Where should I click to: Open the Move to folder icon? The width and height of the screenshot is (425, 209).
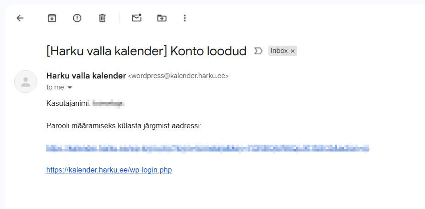click(x=162, y=18)
